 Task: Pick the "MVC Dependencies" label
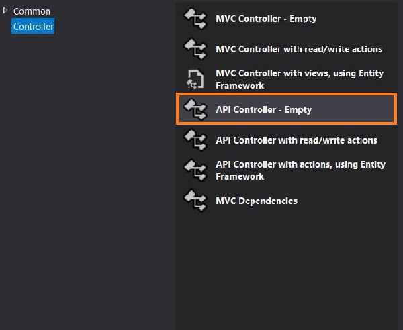(256, 201)
